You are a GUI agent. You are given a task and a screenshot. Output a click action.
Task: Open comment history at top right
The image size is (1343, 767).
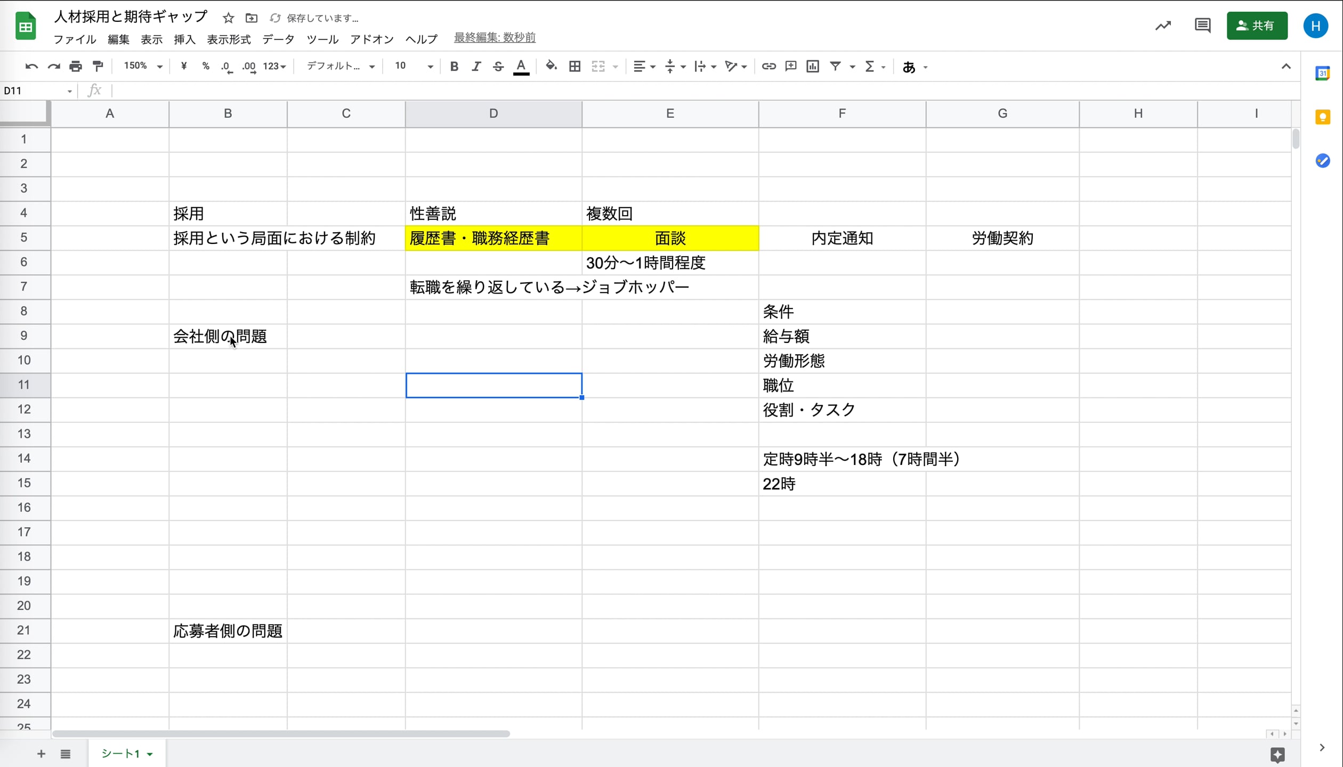[1202, 25]
